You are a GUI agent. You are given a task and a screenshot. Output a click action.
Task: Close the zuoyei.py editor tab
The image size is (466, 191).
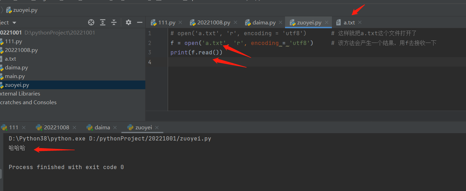pyautogui.click(x=327, y=22)
